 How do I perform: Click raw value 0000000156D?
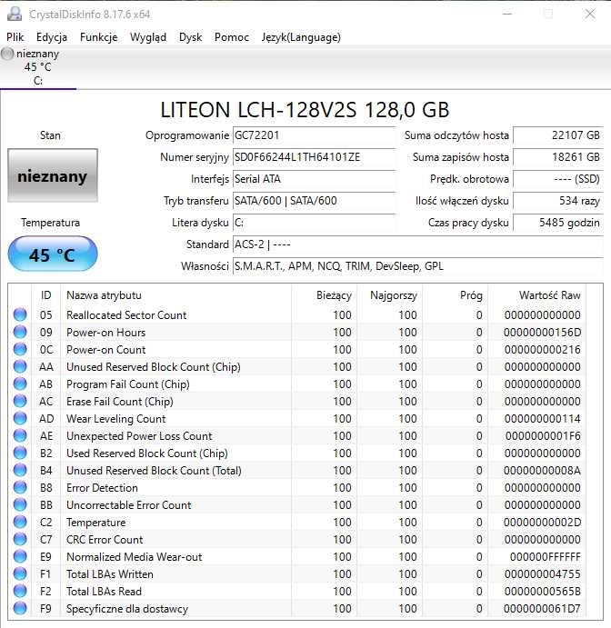[542, 333]
